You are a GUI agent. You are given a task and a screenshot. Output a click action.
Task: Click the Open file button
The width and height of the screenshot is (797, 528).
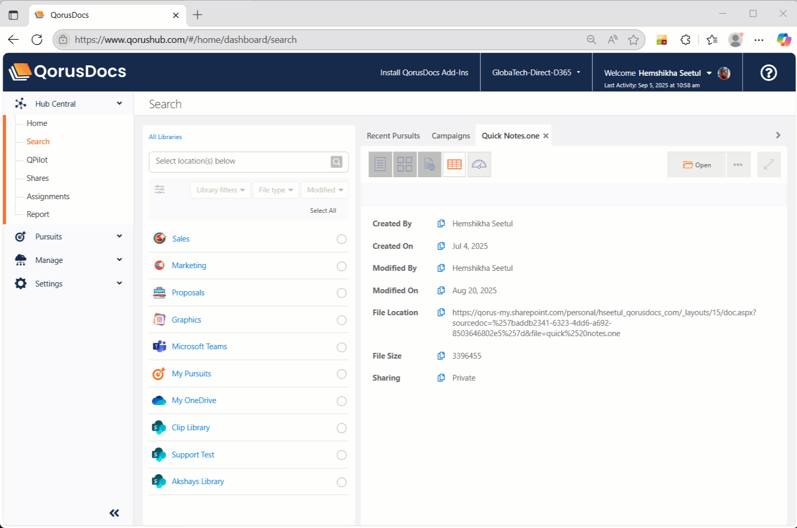(x=697, y=165)
